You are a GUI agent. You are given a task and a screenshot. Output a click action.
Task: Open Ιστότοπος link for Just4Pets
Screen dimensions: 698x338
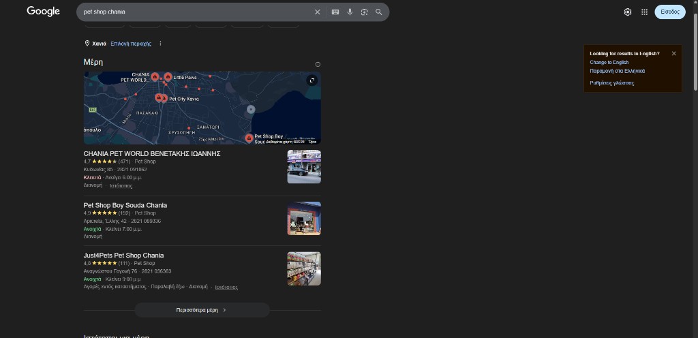coord(226,288)
